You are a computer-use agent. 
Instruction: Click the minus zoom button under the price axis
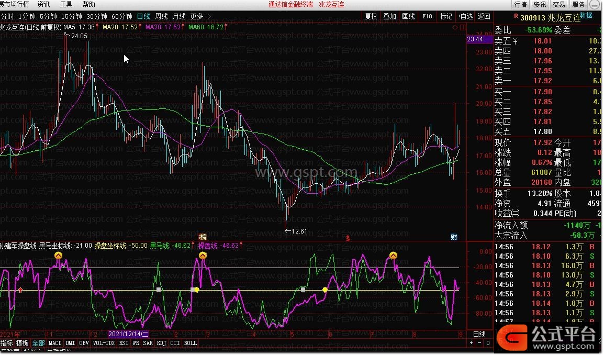coord(479,343)
